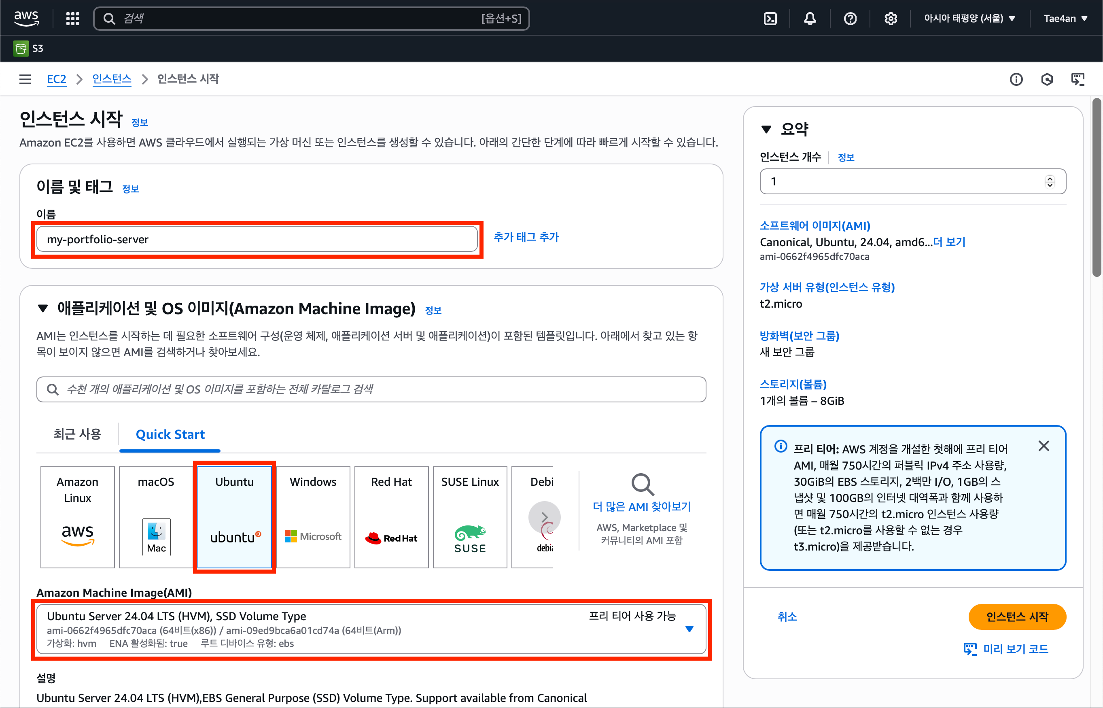Click the hexagon icon in the breadcrumb bar
This screenshot has height=708, width=1103.
(1047, 79)
